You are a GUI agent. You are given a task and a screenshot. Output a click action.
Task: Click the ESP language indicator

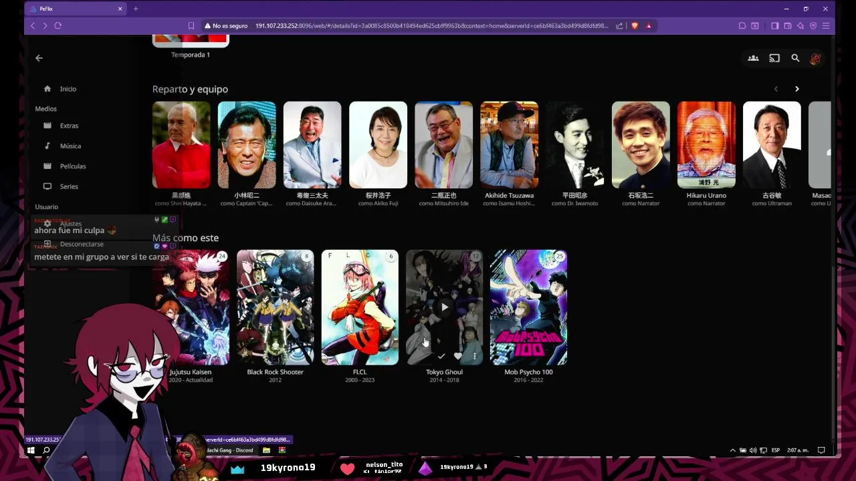(x=776, y=450)
